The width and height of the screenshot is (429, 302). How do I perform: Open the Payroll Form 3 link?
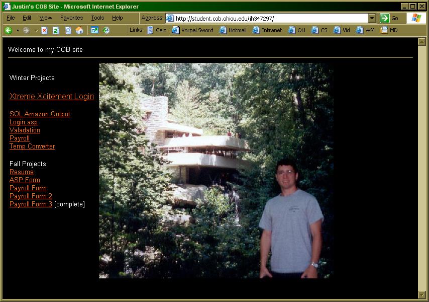tap(31, 204)
